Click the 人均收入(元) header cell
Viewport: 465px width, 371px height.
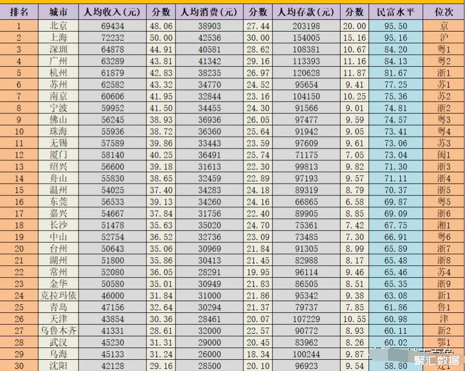pos(112,12)
